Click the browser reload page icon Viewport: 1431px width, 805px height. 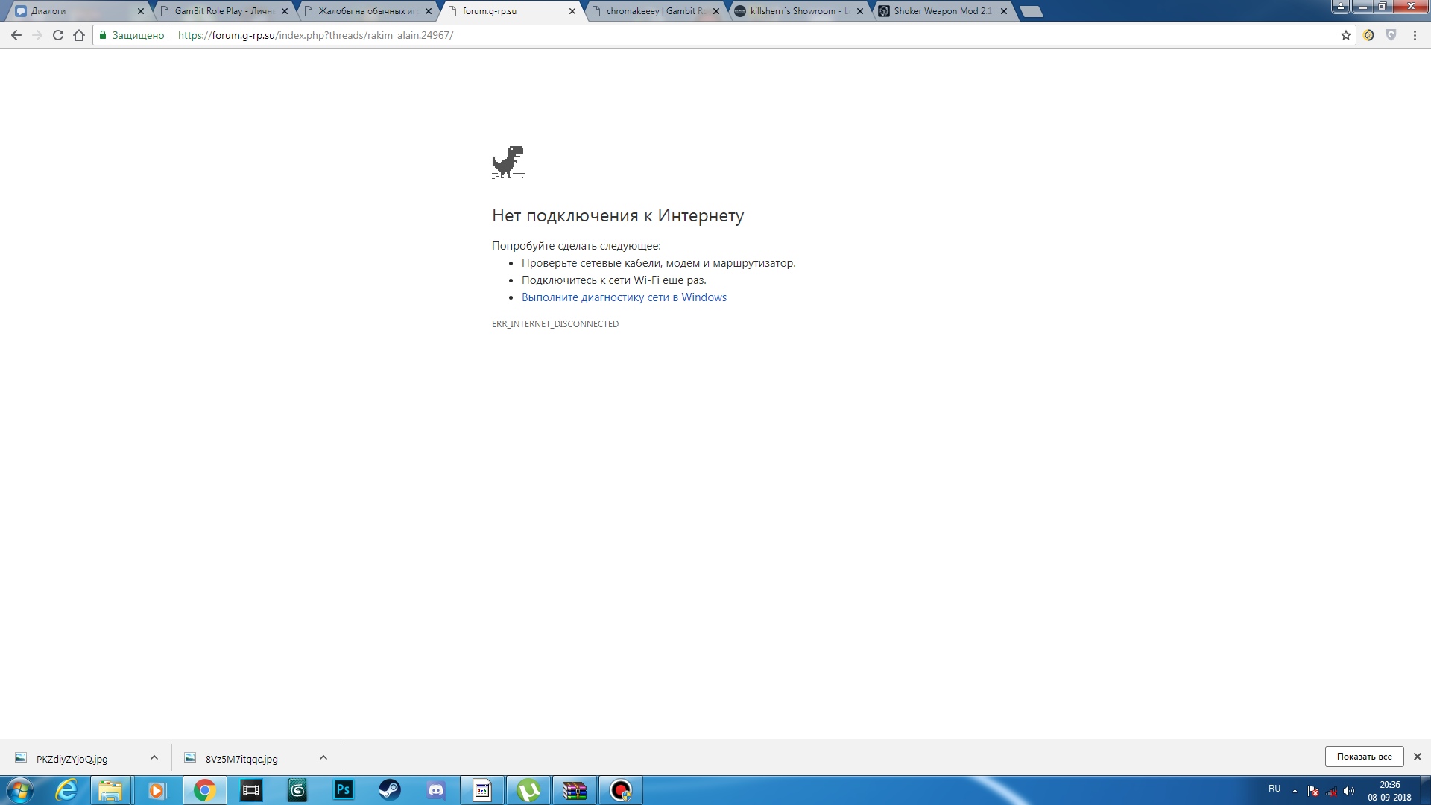(x=58, y=35)
